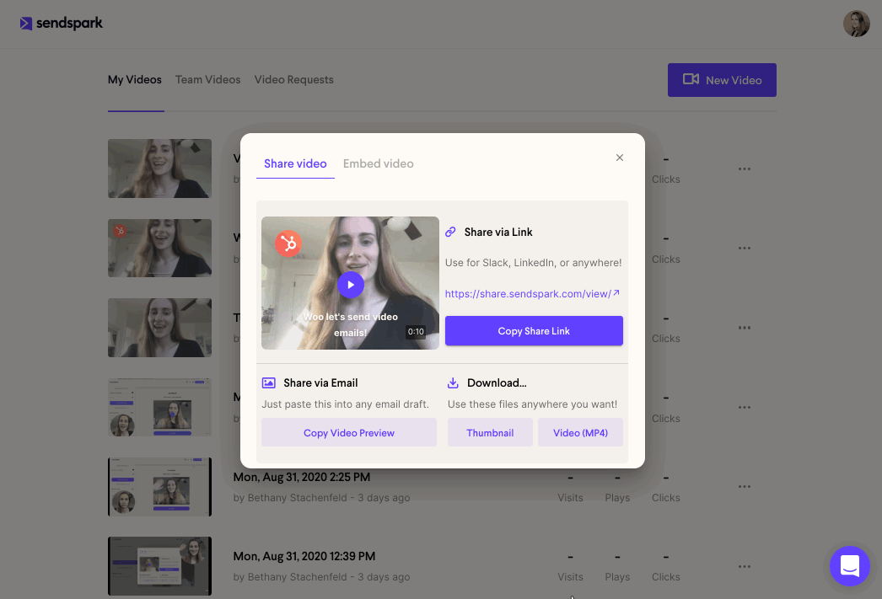Click the chain link icon beside Share via Link
This screenshot has width=882, height=599.
(x=450, y=232)
